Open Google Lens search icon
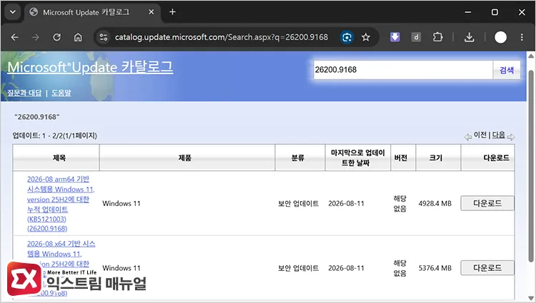 click(x=347, y=37)
